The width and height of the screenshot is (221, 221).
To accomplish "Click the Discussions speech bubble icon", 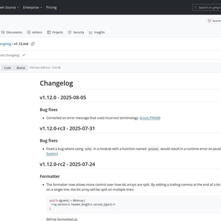I will tap(3, 32).
